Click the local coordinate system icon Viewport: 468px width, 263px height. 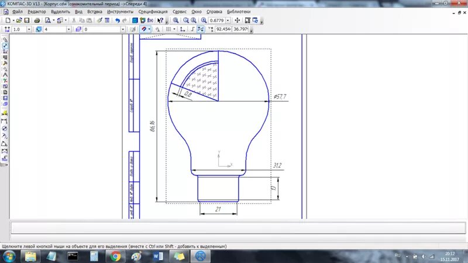183,29
